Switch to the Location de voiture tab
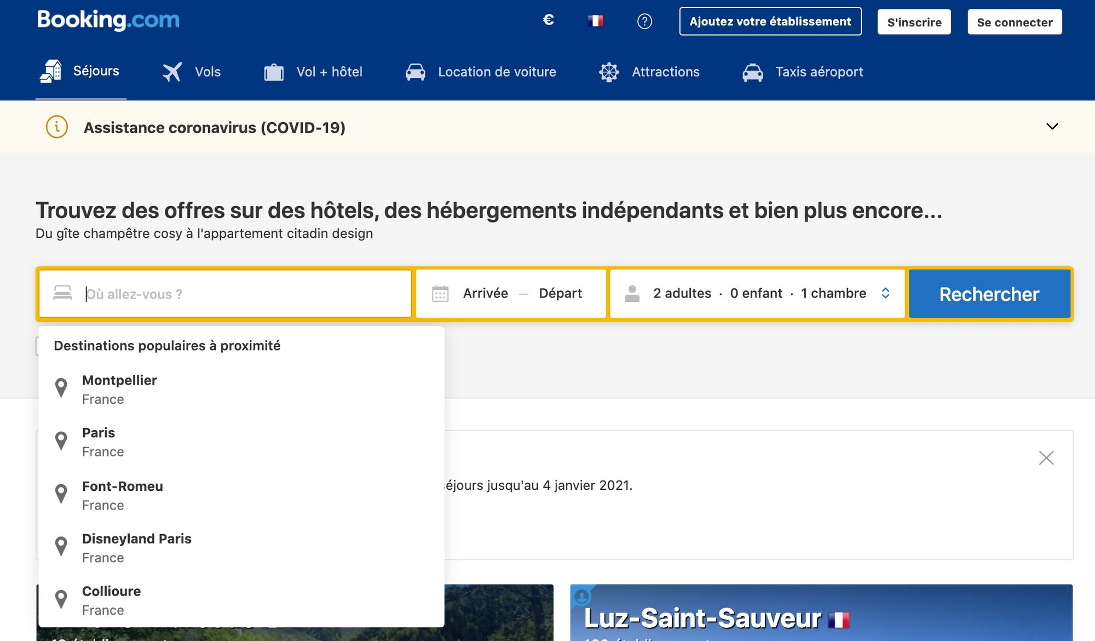The height and width of the screenshot is (641, 1095). tap(481, 72)
